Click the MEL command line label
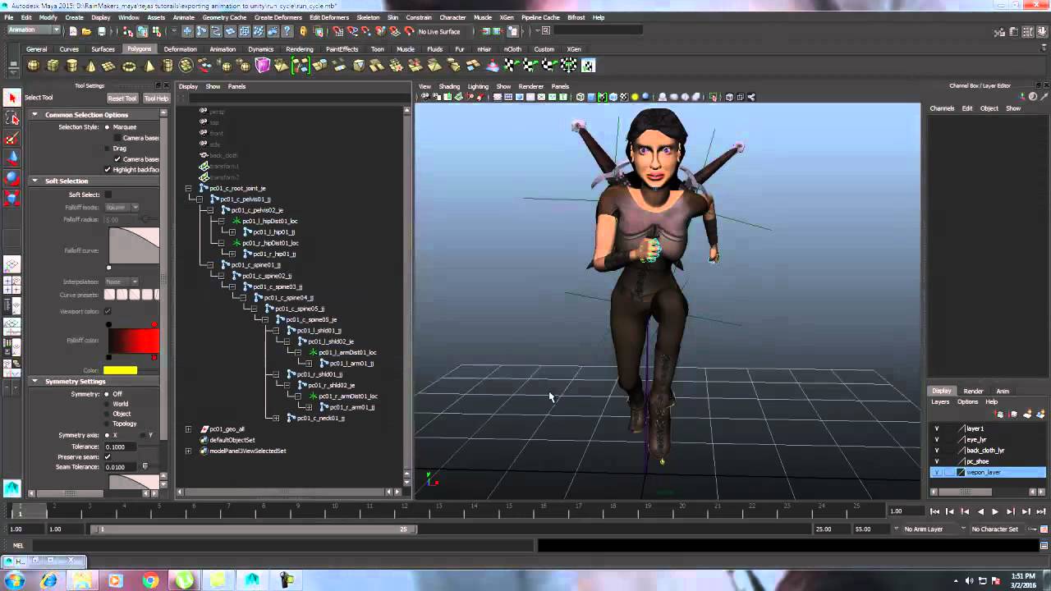Screen dimensions: 1051x591 18,546
